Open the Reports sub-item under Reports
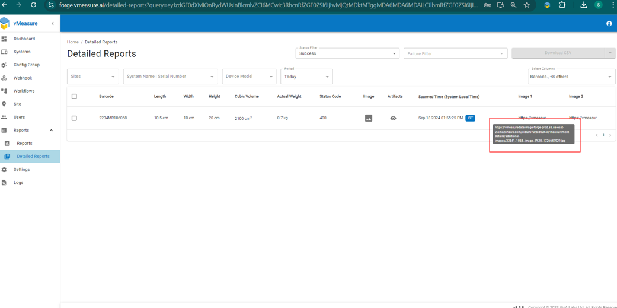The width and height of the screenshot is (617, 308). pyautogui.click(x=24, y=144)
